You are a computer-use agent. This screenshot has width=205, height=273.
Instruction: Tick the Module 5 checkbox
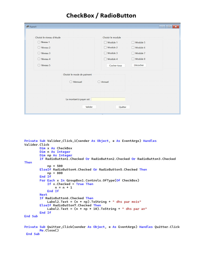pos(133,42)
